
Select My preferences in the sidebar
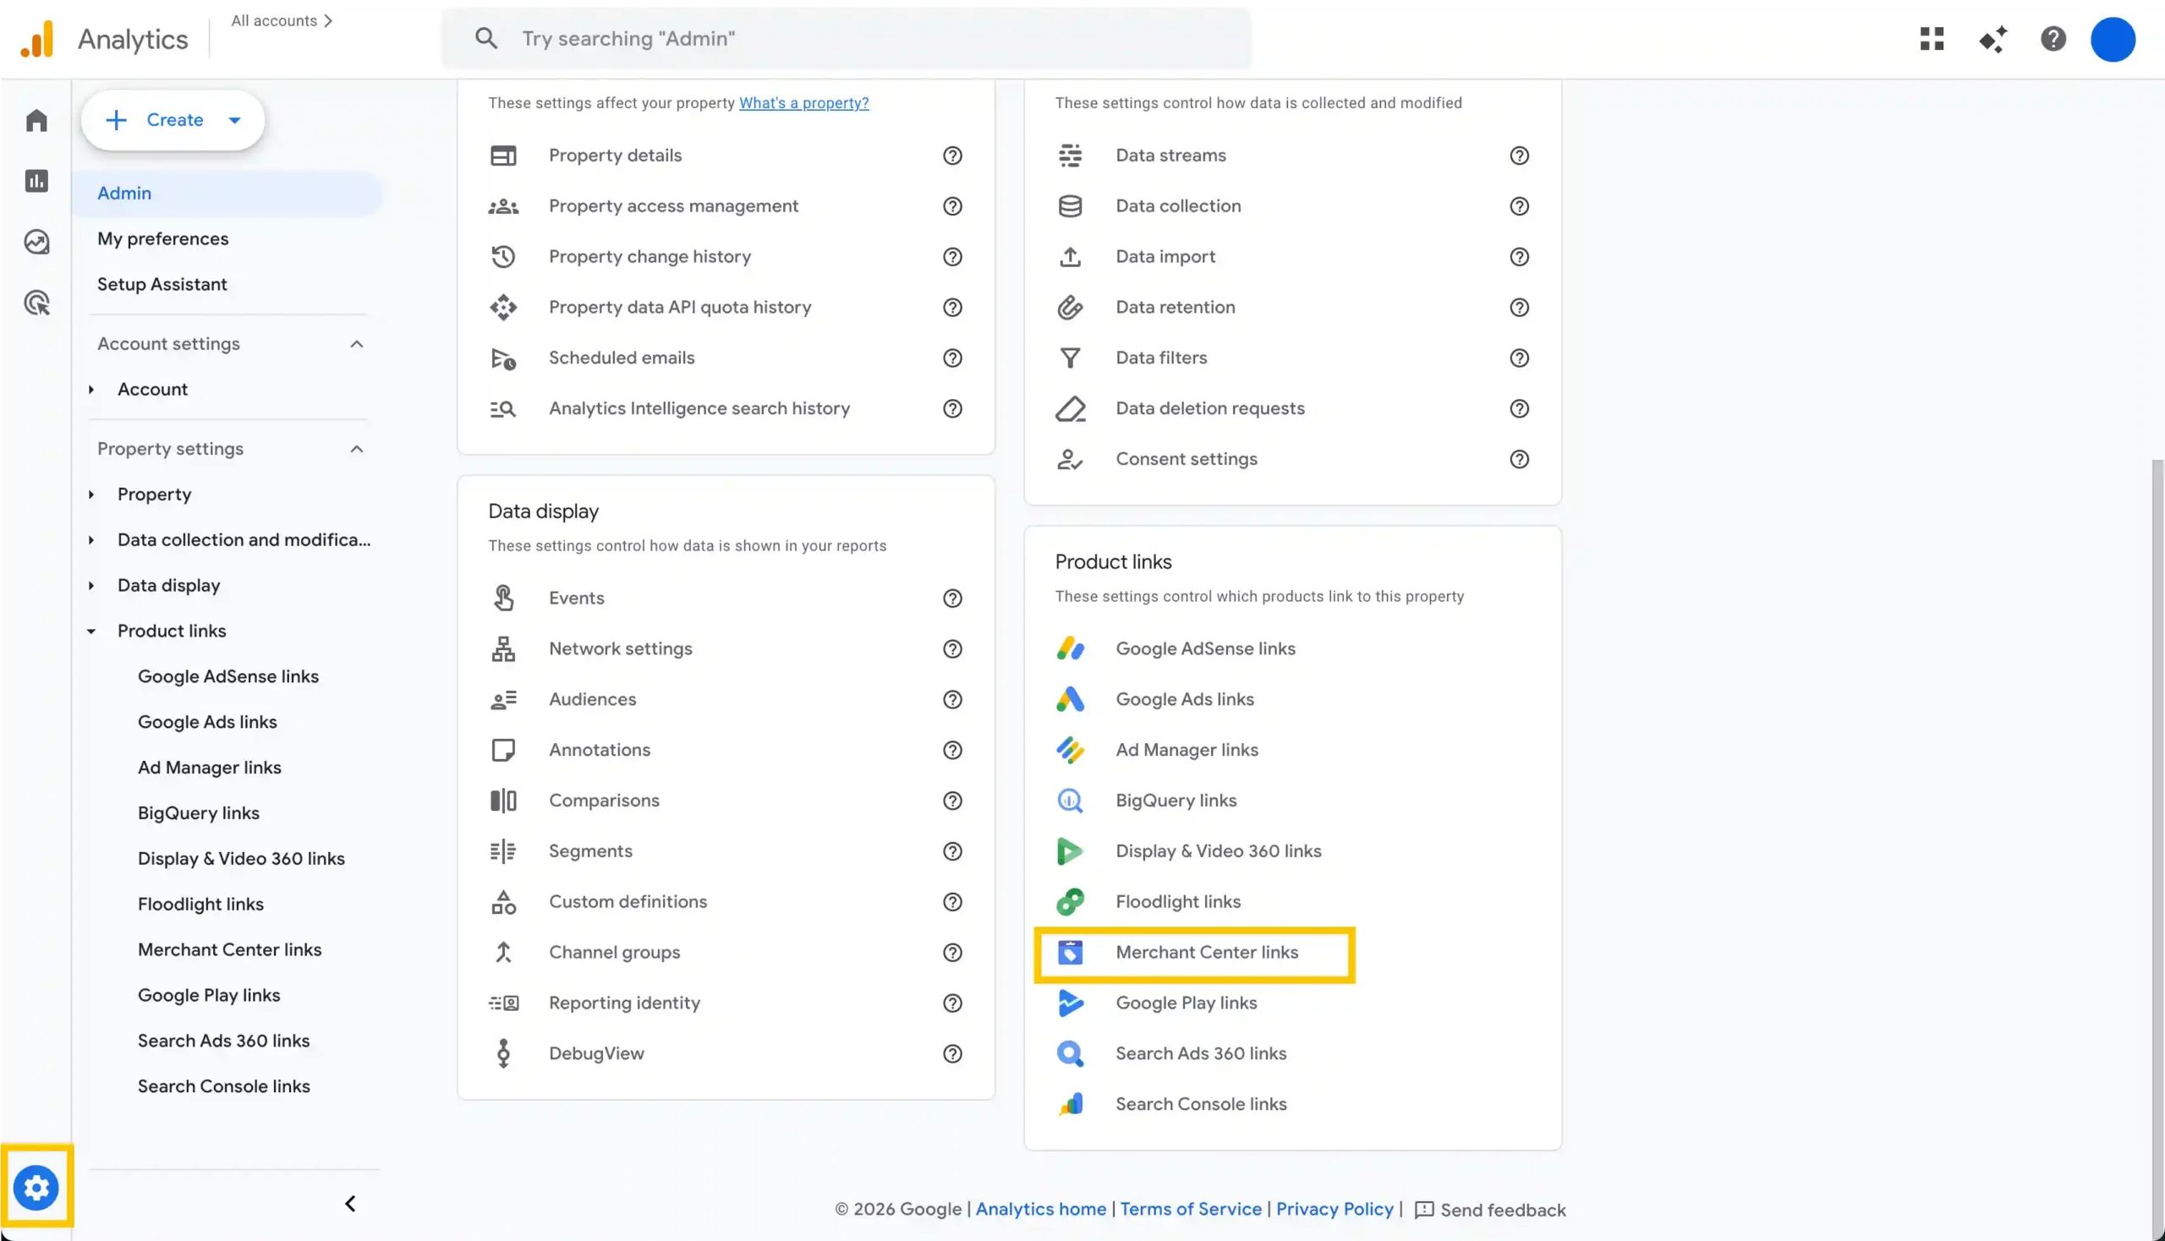tap(163, 238)
